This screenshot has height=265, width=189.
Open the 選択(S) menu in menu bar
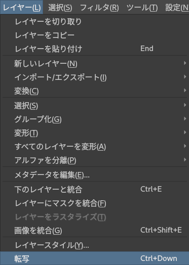click(x=60, y=7)
